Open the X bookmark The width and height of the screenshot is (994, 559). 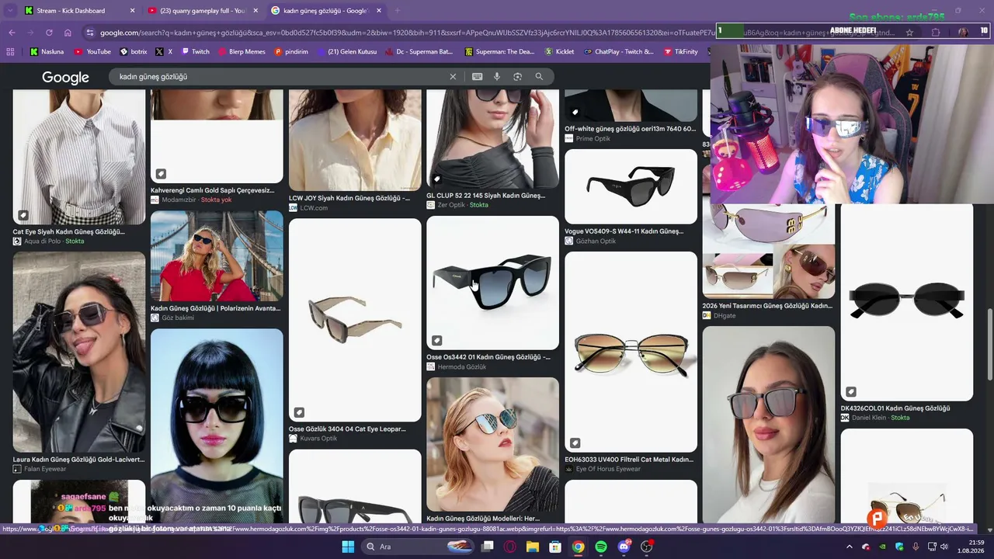click(x=164, y=52)
